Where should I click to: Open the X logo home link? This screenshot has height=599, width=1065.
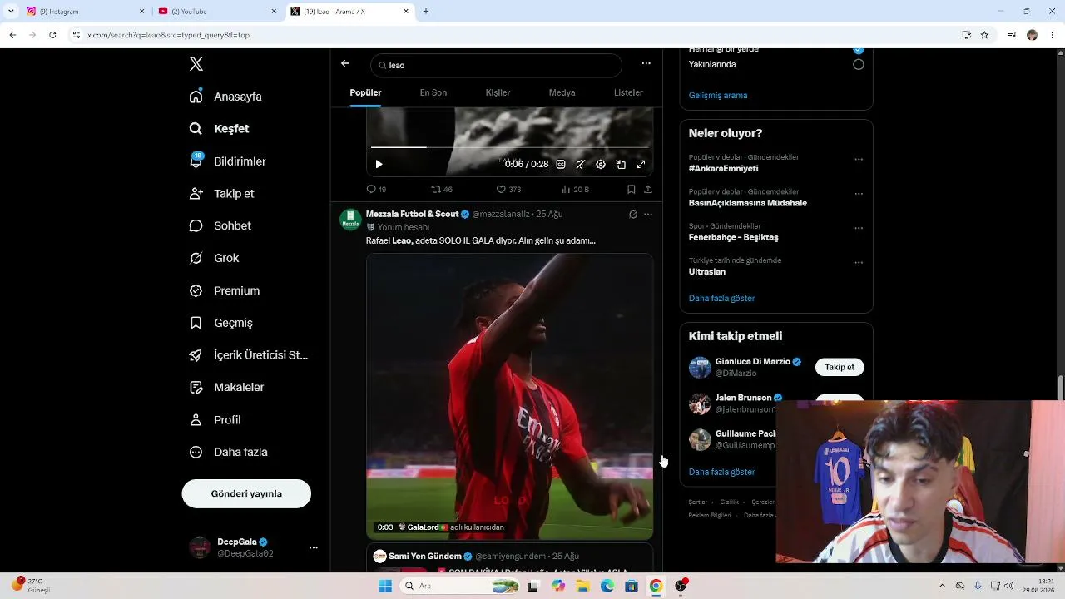[x=196, y=64]
